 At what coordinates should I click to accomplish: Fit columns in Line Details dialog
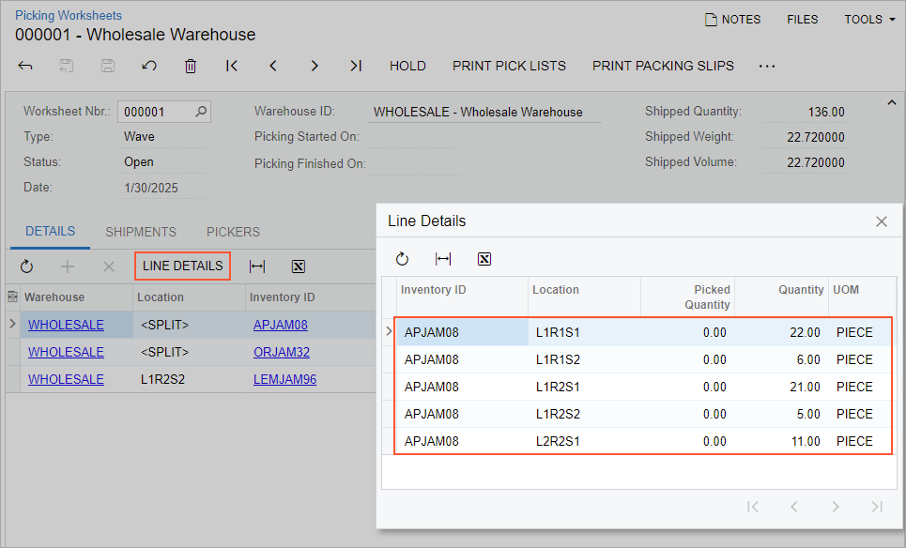tap(443, 259)
